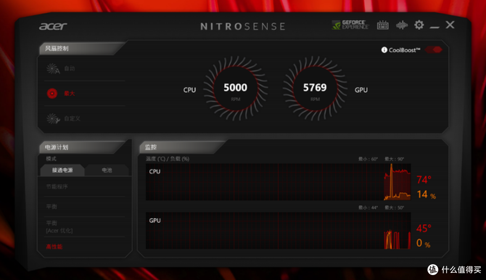The width and height of the screenshot is (486, 280).
Task: Click the CPU 最大: 90° label
Action: 394,159
